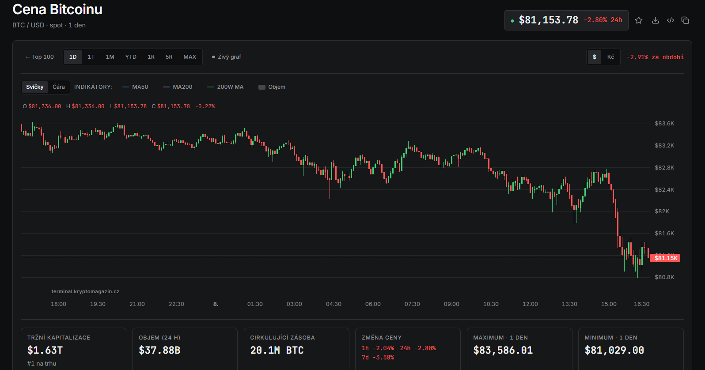Click the Cena Bitcoinu heading

(x=57, y=9)
